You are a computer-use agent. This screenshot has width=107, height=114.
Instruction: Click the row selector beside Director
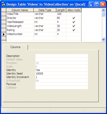[x=4, y=18]
